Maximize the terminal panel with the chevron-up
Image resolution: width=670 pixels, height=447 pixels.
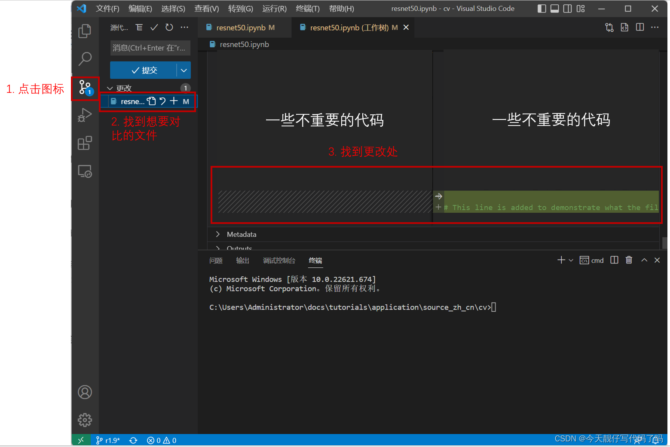click(x=644, y=260)
